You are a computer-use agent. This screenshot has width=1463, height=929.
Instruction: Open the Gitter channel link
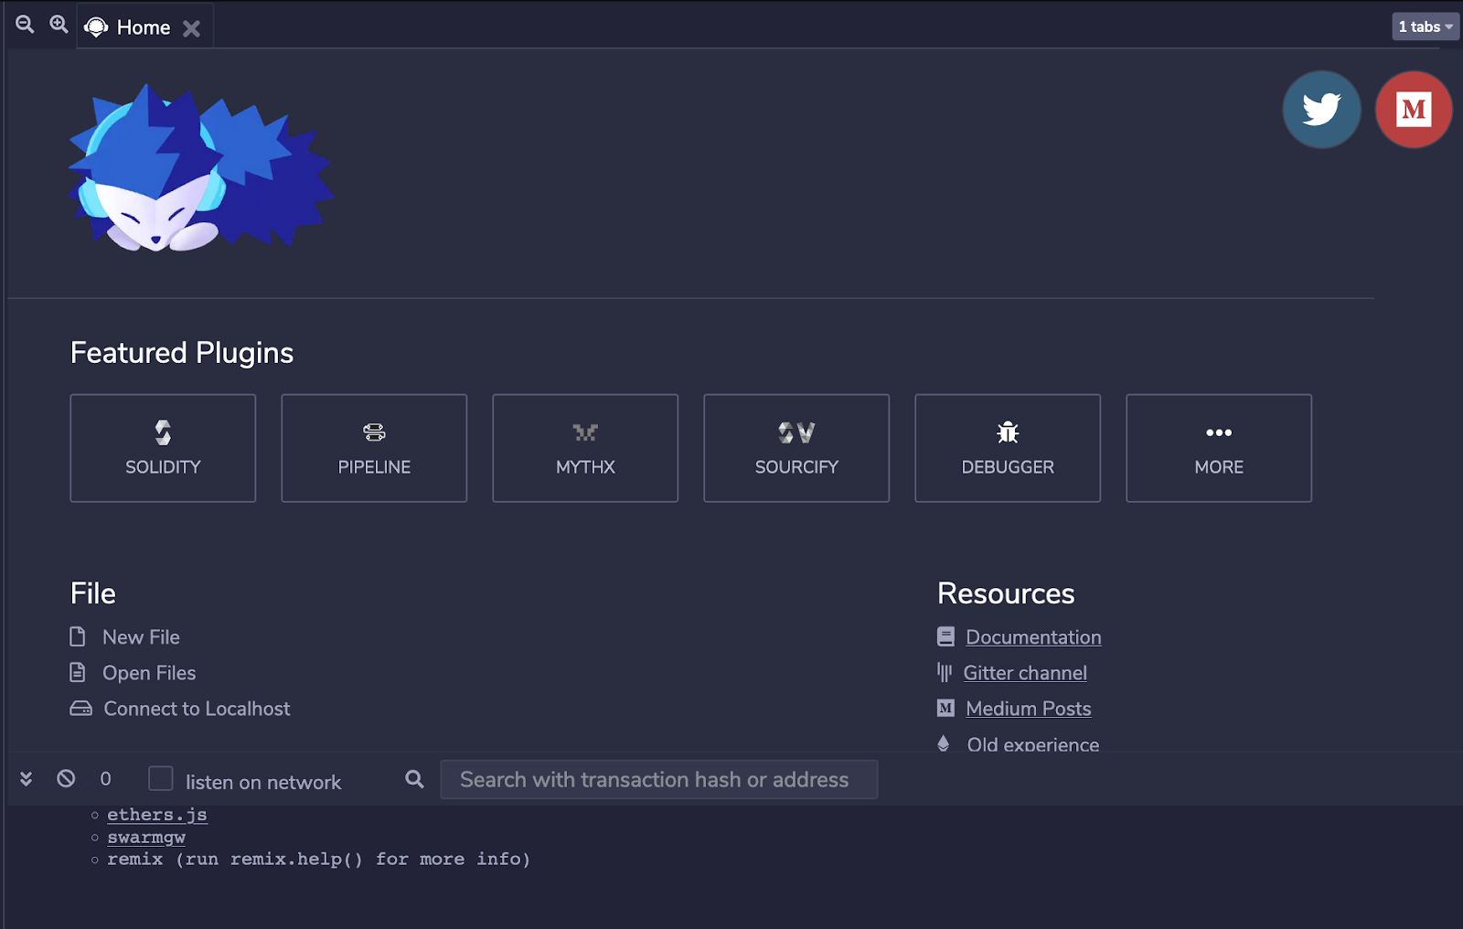(x=1024, y=673)
